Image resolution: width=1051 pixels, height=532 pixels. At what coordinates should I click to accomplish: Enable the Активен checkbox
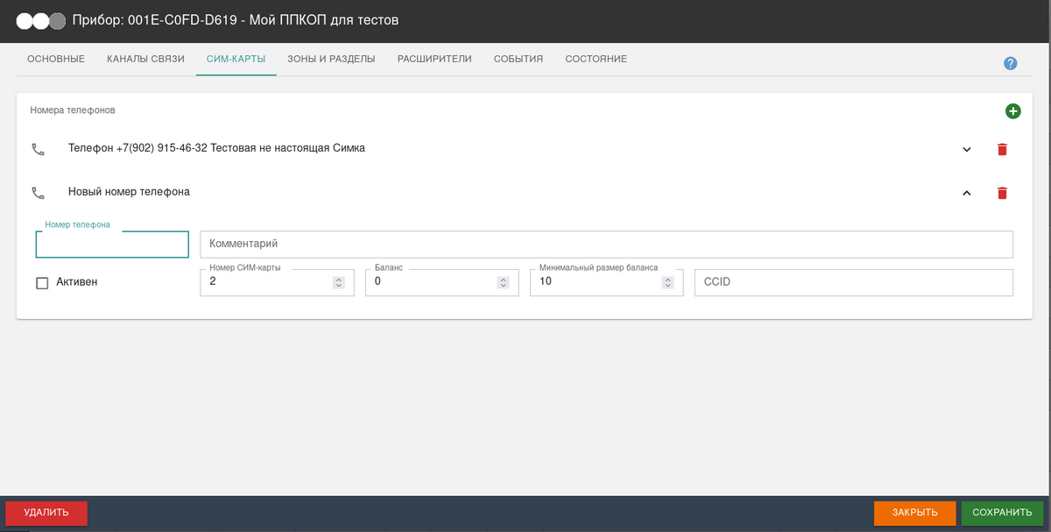[x=42, y=283]
